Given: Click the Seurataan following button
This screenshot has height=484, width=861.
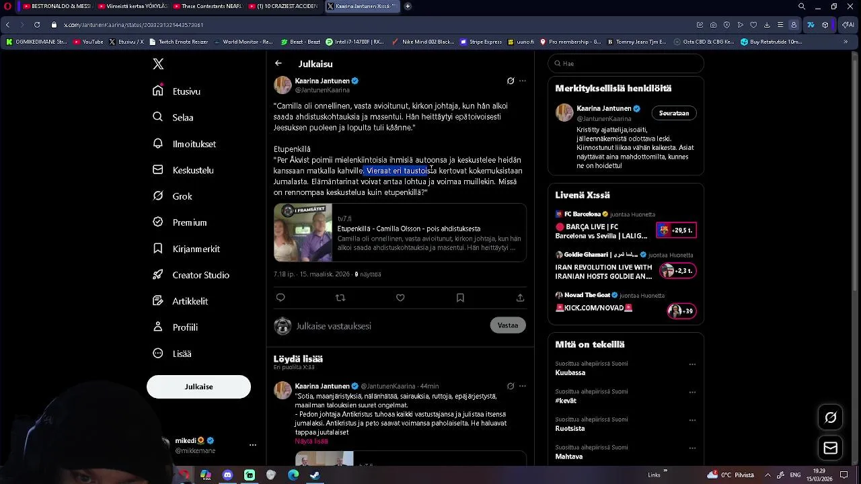Looking at the screenshot, I should point(674,113).
